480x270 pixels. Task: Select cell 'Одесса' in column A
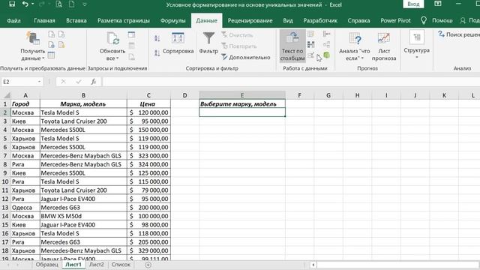tap(25, 208)
